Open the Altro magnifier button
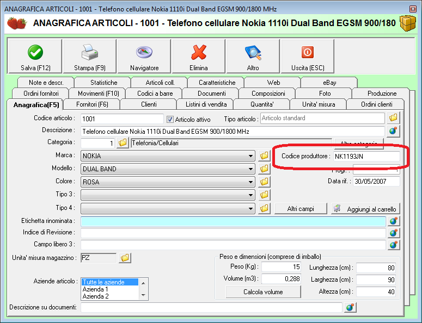422x323 pixels. click(253, 56)
